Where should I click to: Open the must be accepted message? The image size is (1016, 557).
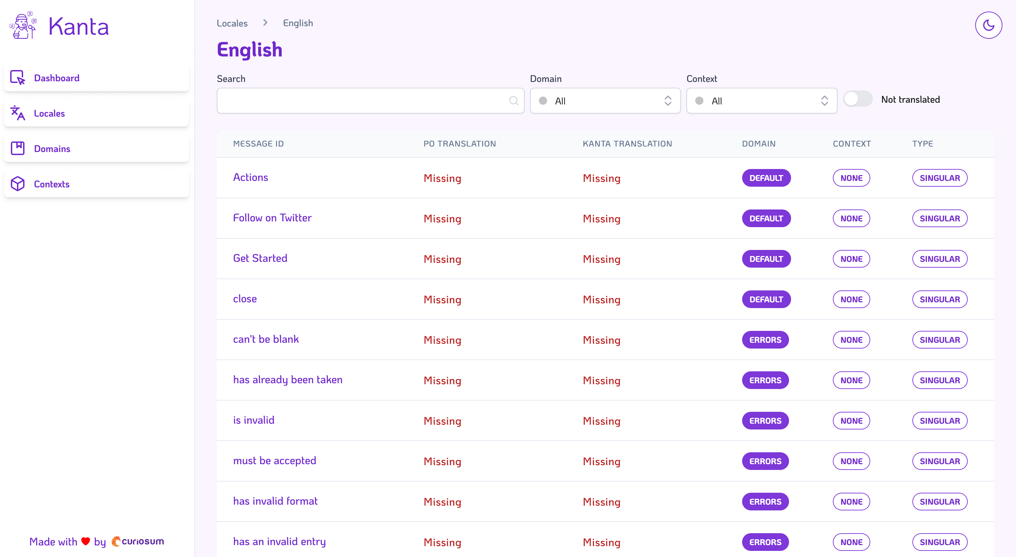(x=275, y=461)
